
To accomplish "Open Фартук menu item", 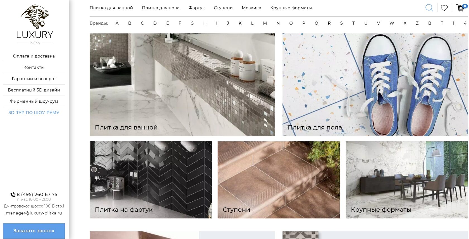I will pos(197,8).
